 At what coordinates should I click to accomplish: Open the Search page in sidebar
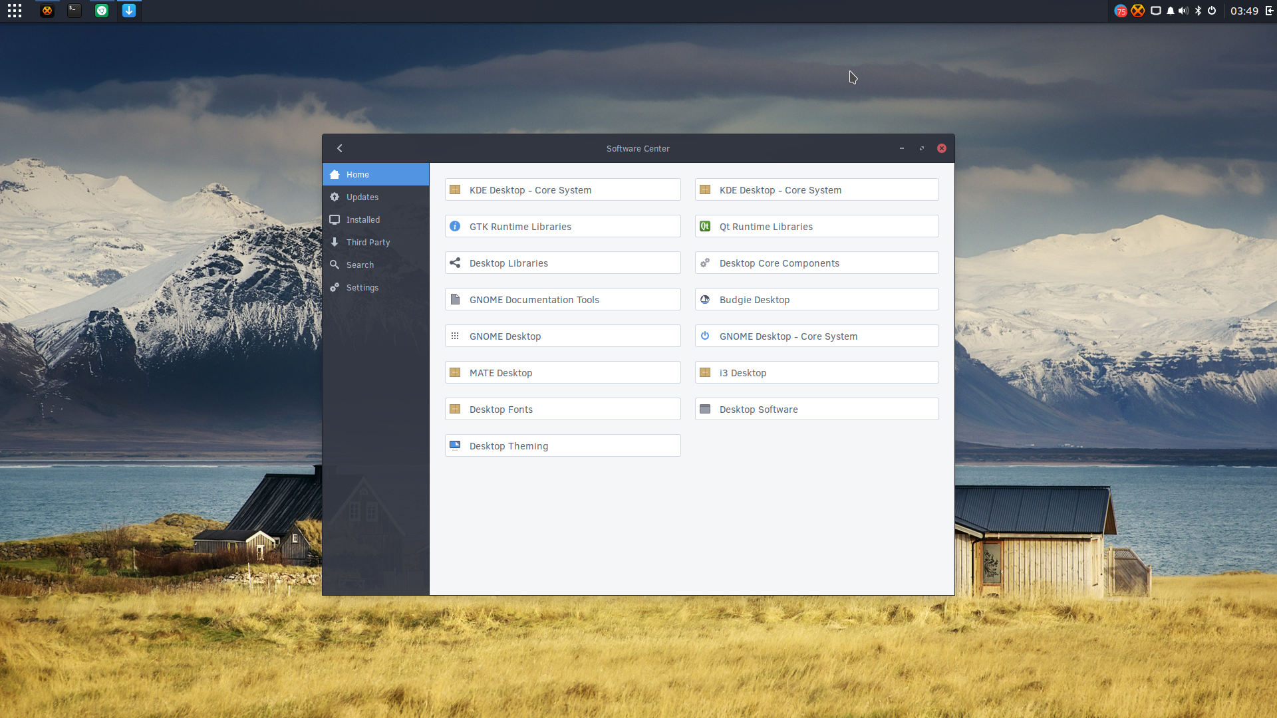coord(376,265)
